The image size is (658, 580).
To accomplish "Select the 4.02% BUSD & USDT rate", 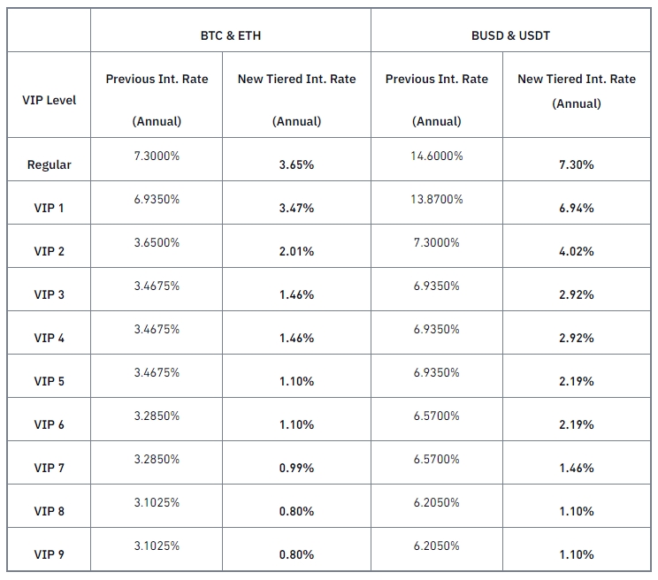I will [x=576, y=251].
